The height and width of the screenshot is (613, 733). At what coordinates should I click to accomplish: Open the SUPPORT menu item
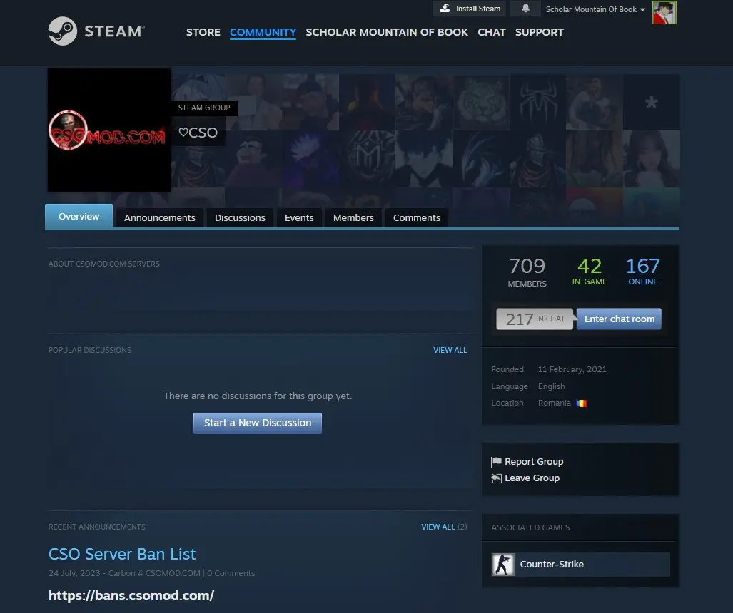coord(540,32)
